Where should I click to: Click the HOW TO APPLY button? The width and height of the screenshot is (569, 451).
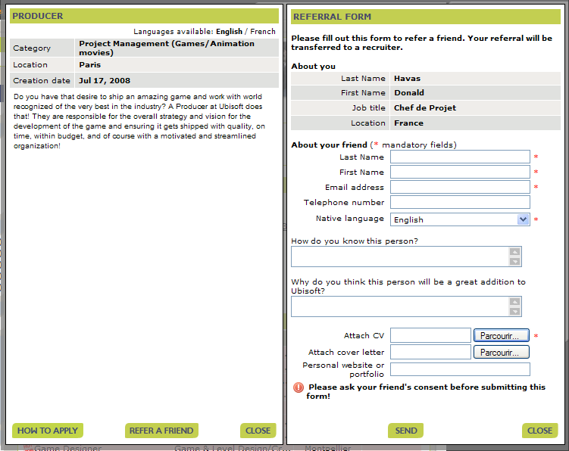pyautogui.click(x=48, y=431)
